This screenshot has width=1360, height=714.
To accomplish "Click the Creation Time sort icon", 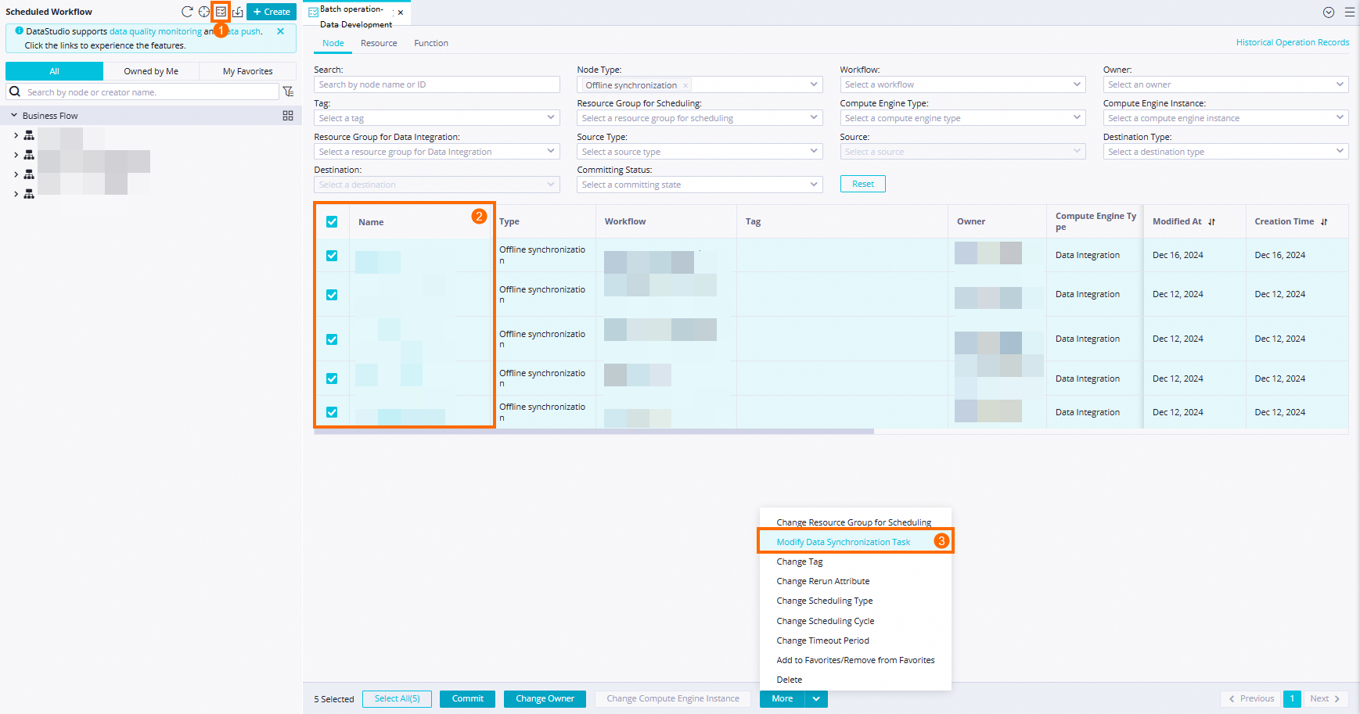I will point(1324,222).
